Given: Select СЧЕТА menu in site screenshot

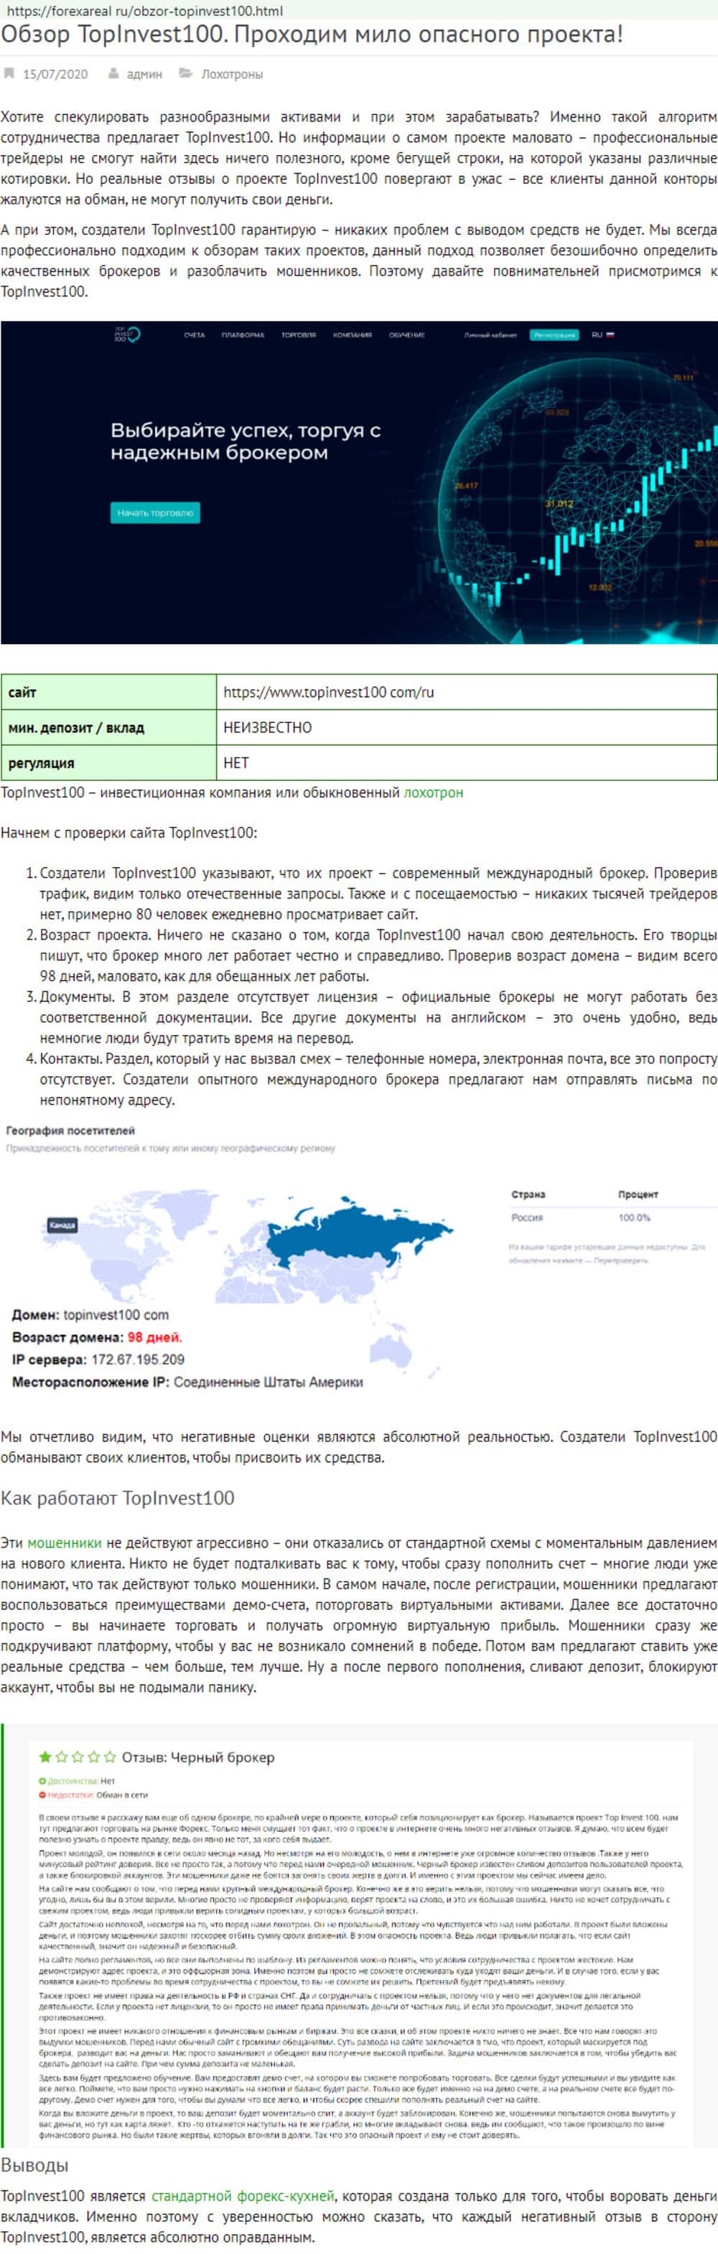Looking at the screenshot, I should point(195,335).
